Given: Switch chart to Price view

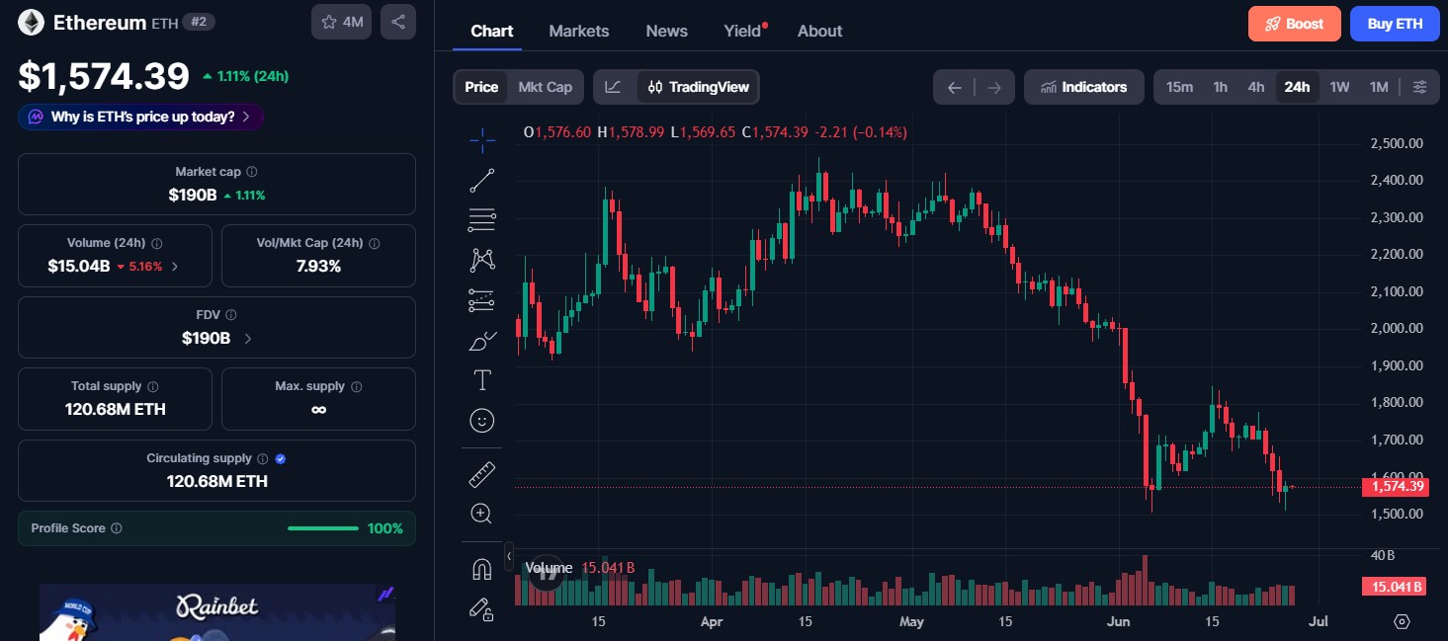Looking at the screenshot, I should [x=481, y=87].
